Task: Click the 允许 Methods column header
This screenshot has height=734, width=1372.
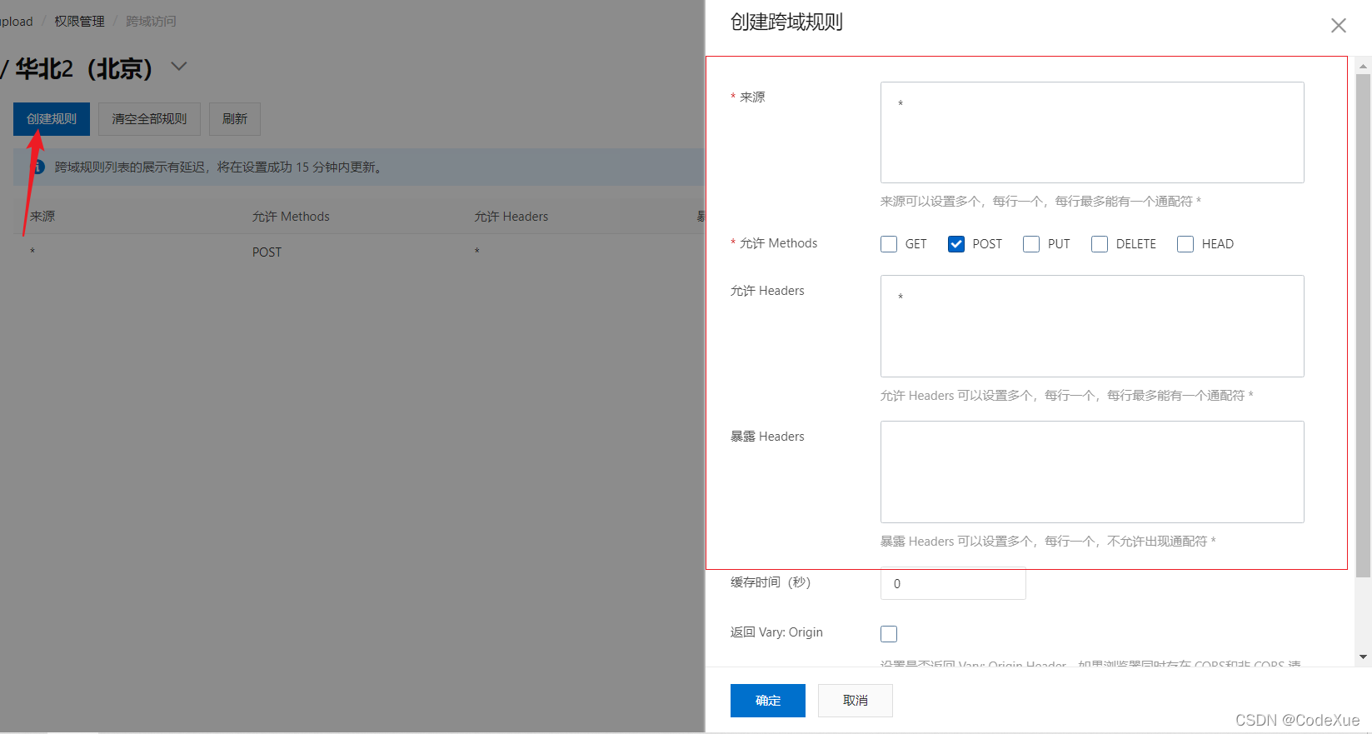Action: tap(291, 217)
